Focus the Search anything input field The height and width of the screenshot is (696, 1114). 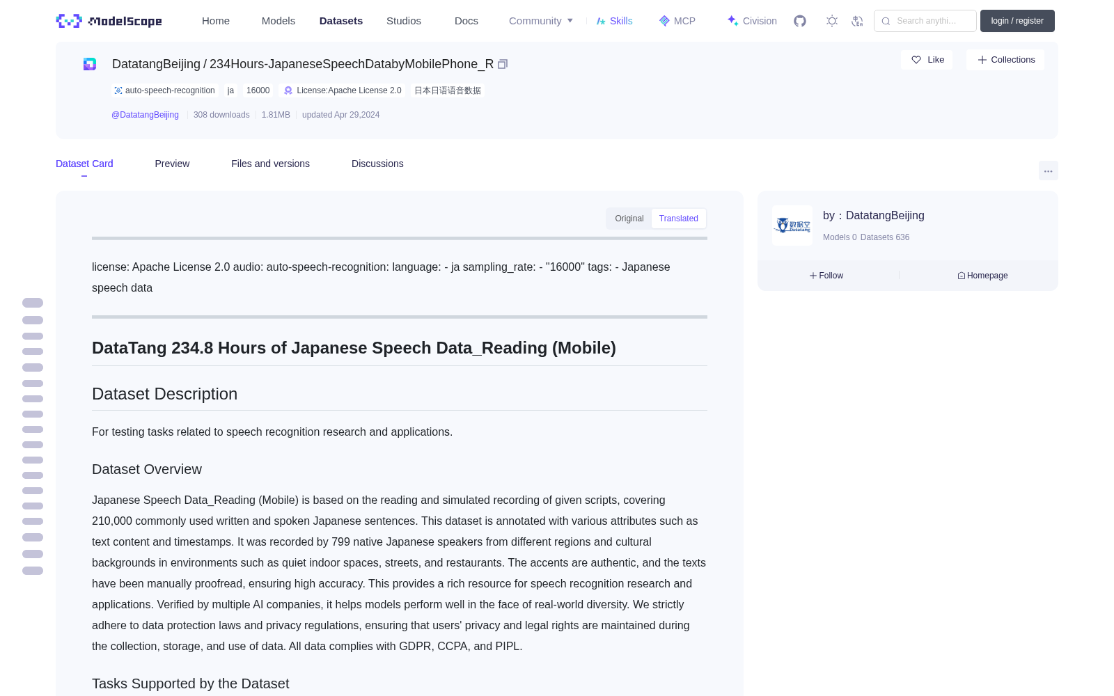925,21
